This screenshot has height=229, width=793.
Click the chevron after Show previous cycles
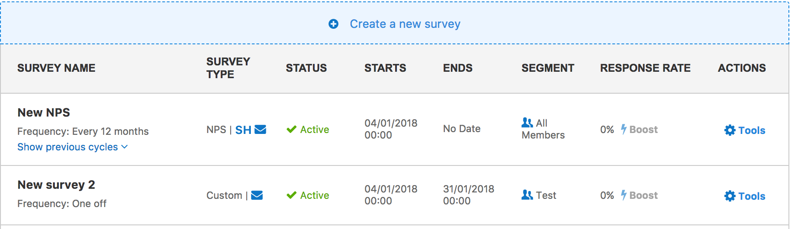[125, 147]
